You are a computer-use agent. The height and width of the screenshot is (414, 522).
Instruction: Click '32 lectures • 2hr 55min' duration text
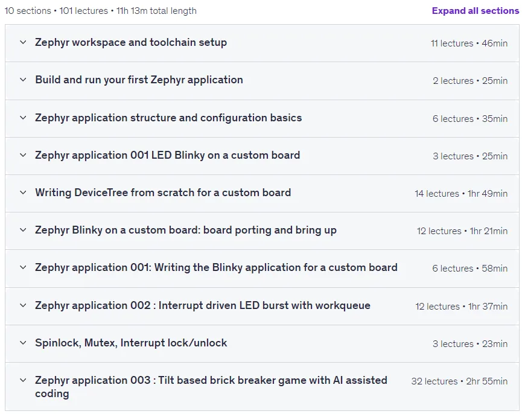point(459,381)
